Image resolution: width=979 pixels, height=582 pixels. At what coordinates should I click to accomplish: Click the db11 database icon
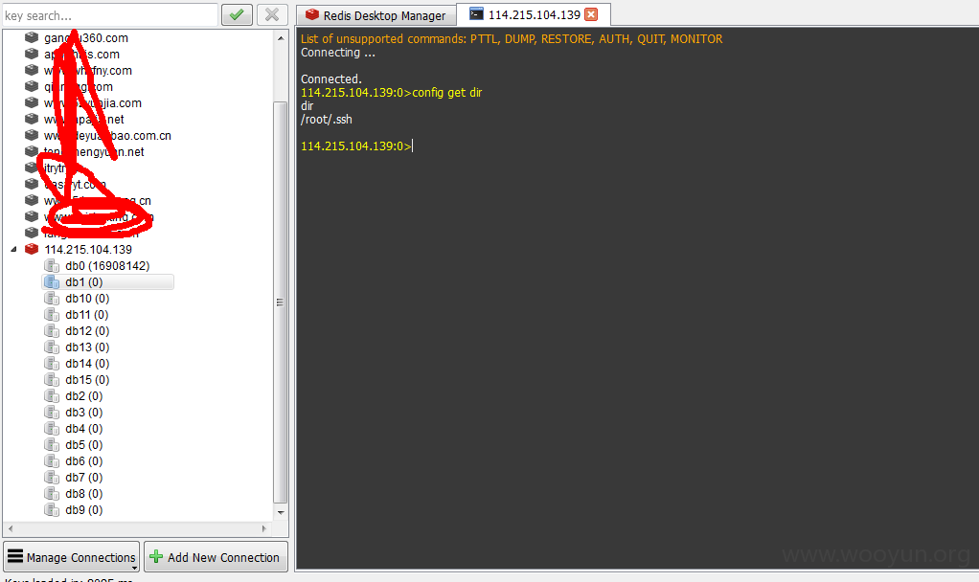click(52, 314)
